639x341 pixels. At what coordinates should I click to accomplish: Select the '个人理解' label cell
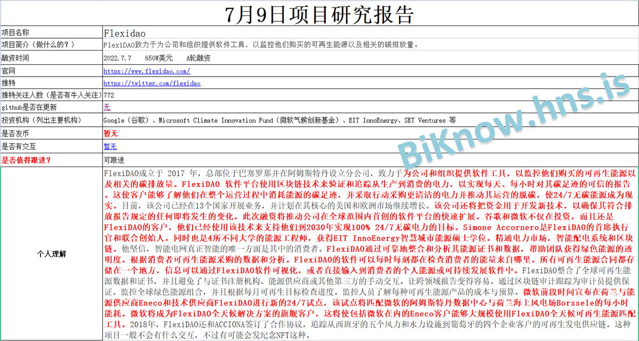[51, 254]
